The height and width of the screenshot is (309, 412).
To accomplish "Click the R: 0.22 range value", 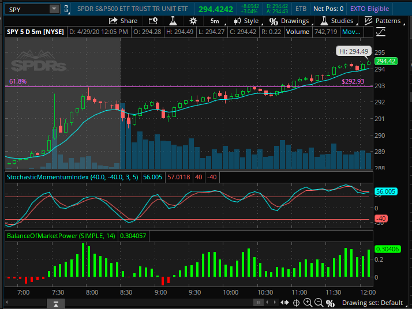I will 271,32.
